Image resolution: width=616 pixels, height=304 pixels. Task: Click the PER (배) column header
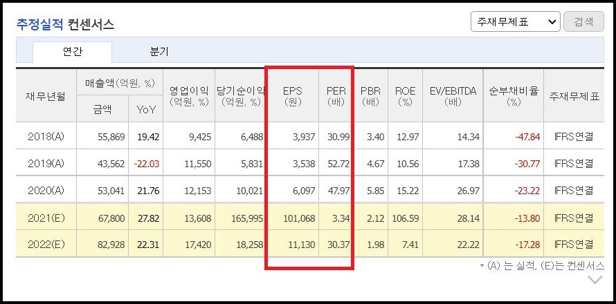336,97
